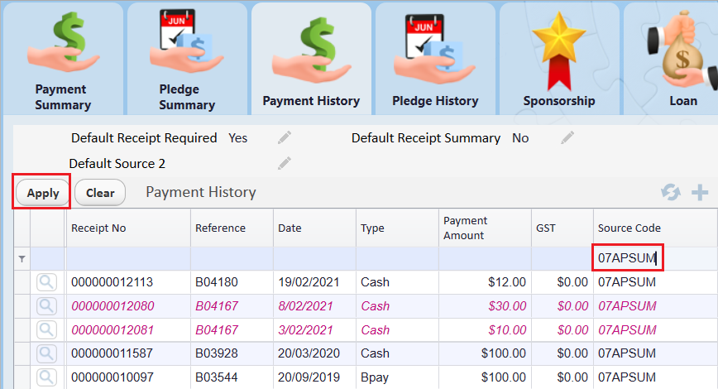This screenshot has height=389, width=718.
Task: Add a new payment with plus icon
Action: (x=699, y=193)
